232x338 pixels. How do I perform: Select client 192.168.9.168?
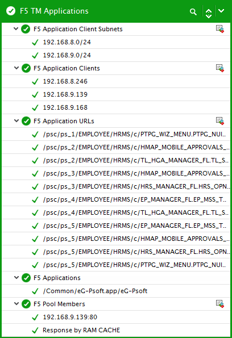click(x=116, y=107)
